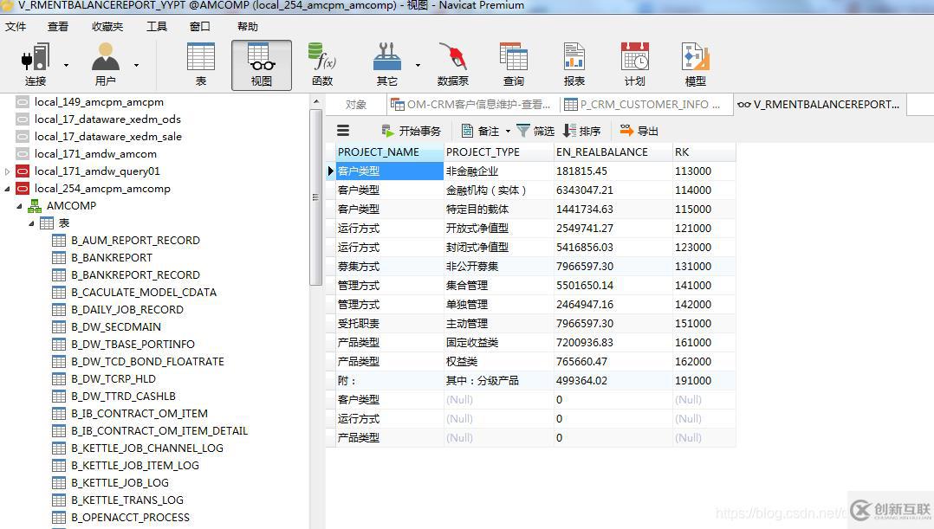Switch to the Objects (对象) tab
Screen dimensions: 934x529
point(356,105)
